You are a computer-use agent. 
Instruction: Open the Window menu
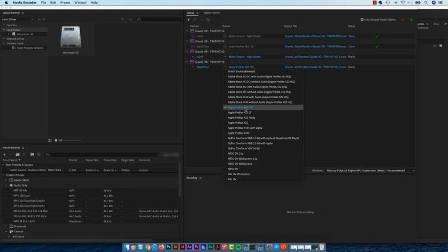[80, 3]
